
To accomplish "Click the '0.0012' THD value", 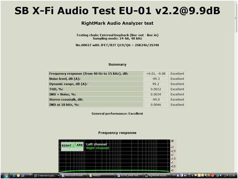I will pyautogui.click(x=156, y=89).
